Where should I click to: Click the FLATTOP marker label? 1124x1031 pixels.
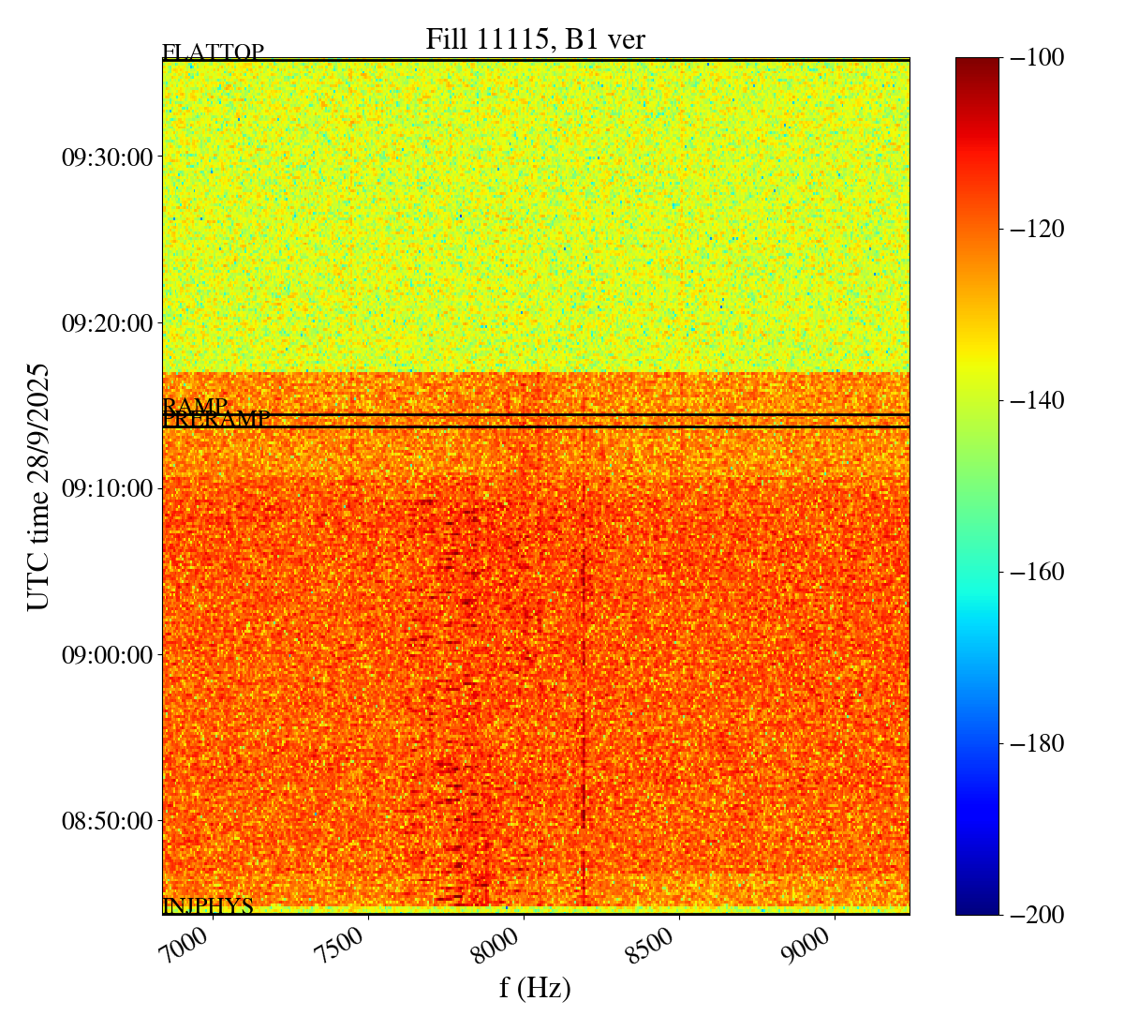tap(213, 52)
